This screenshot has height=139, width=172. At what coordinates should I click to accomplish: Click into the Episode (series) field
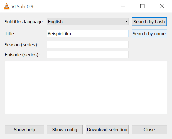pyautogui.click(x=88, y=54)
